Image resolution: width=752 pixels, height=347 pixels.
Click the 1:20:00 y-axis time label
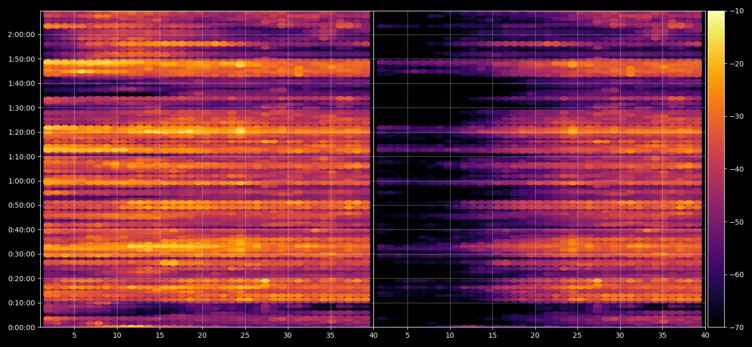tap(22, 132)
